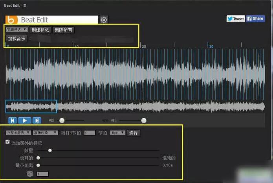Click the main waveform beat display

pyautogui.click(x=135, y=74)
